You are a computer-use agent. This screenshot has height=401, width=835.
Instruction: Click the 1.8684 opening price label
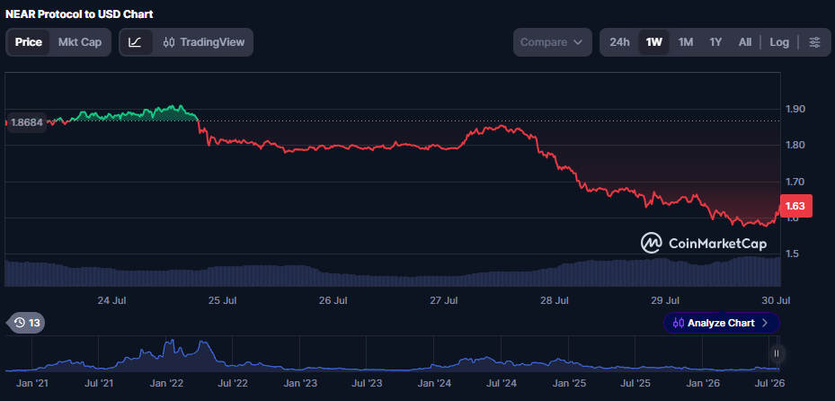[25, 122]
